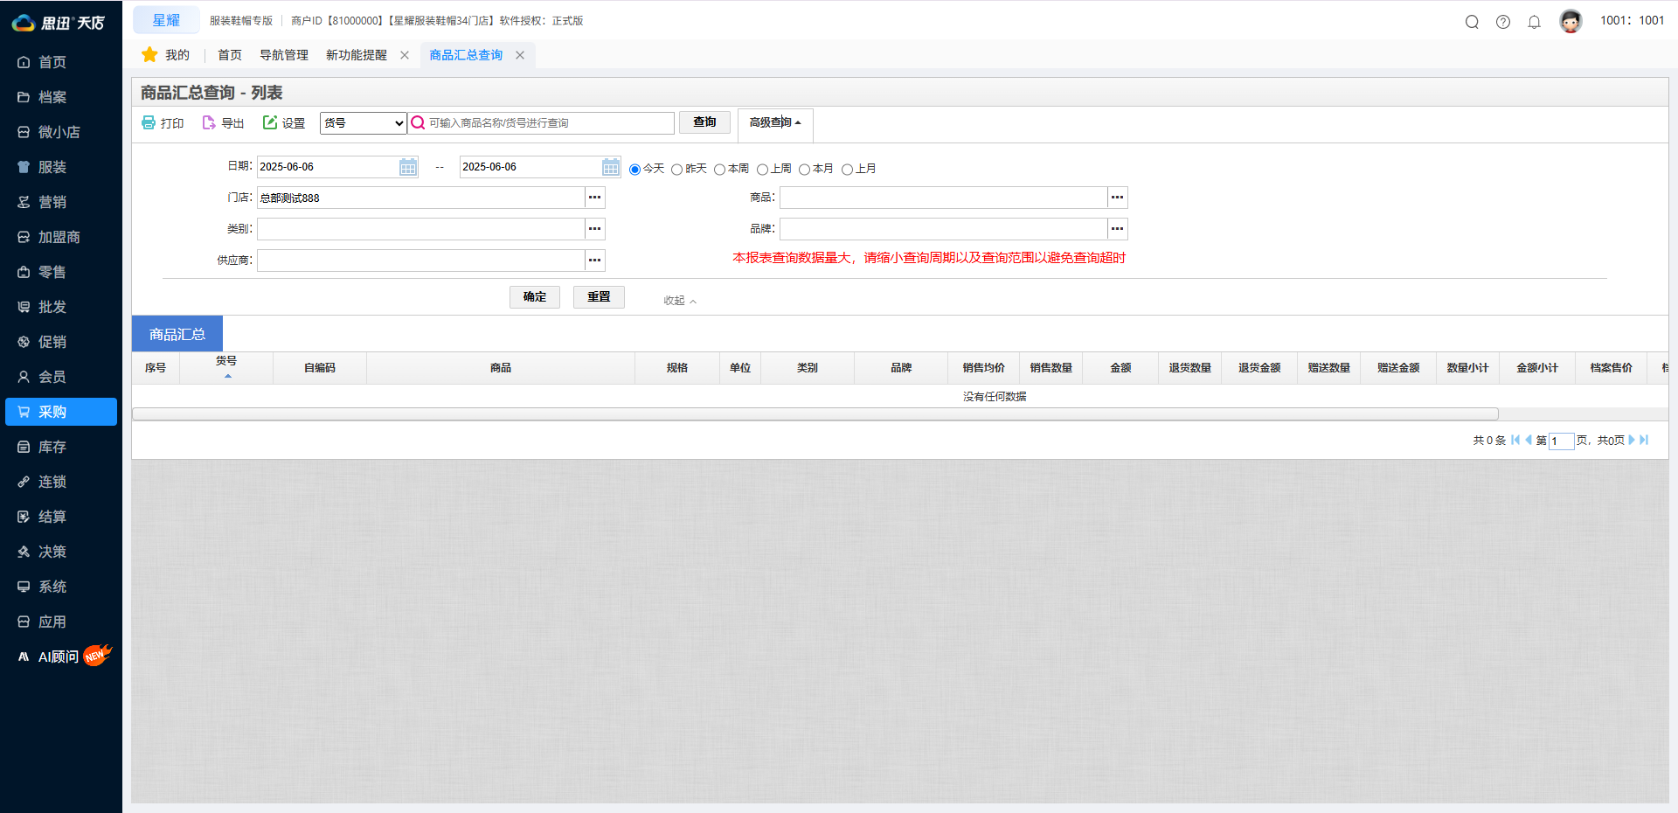Open the calendar picker for the start date
The width and height of the screenshot is (1678, 813).
(407, 166)
